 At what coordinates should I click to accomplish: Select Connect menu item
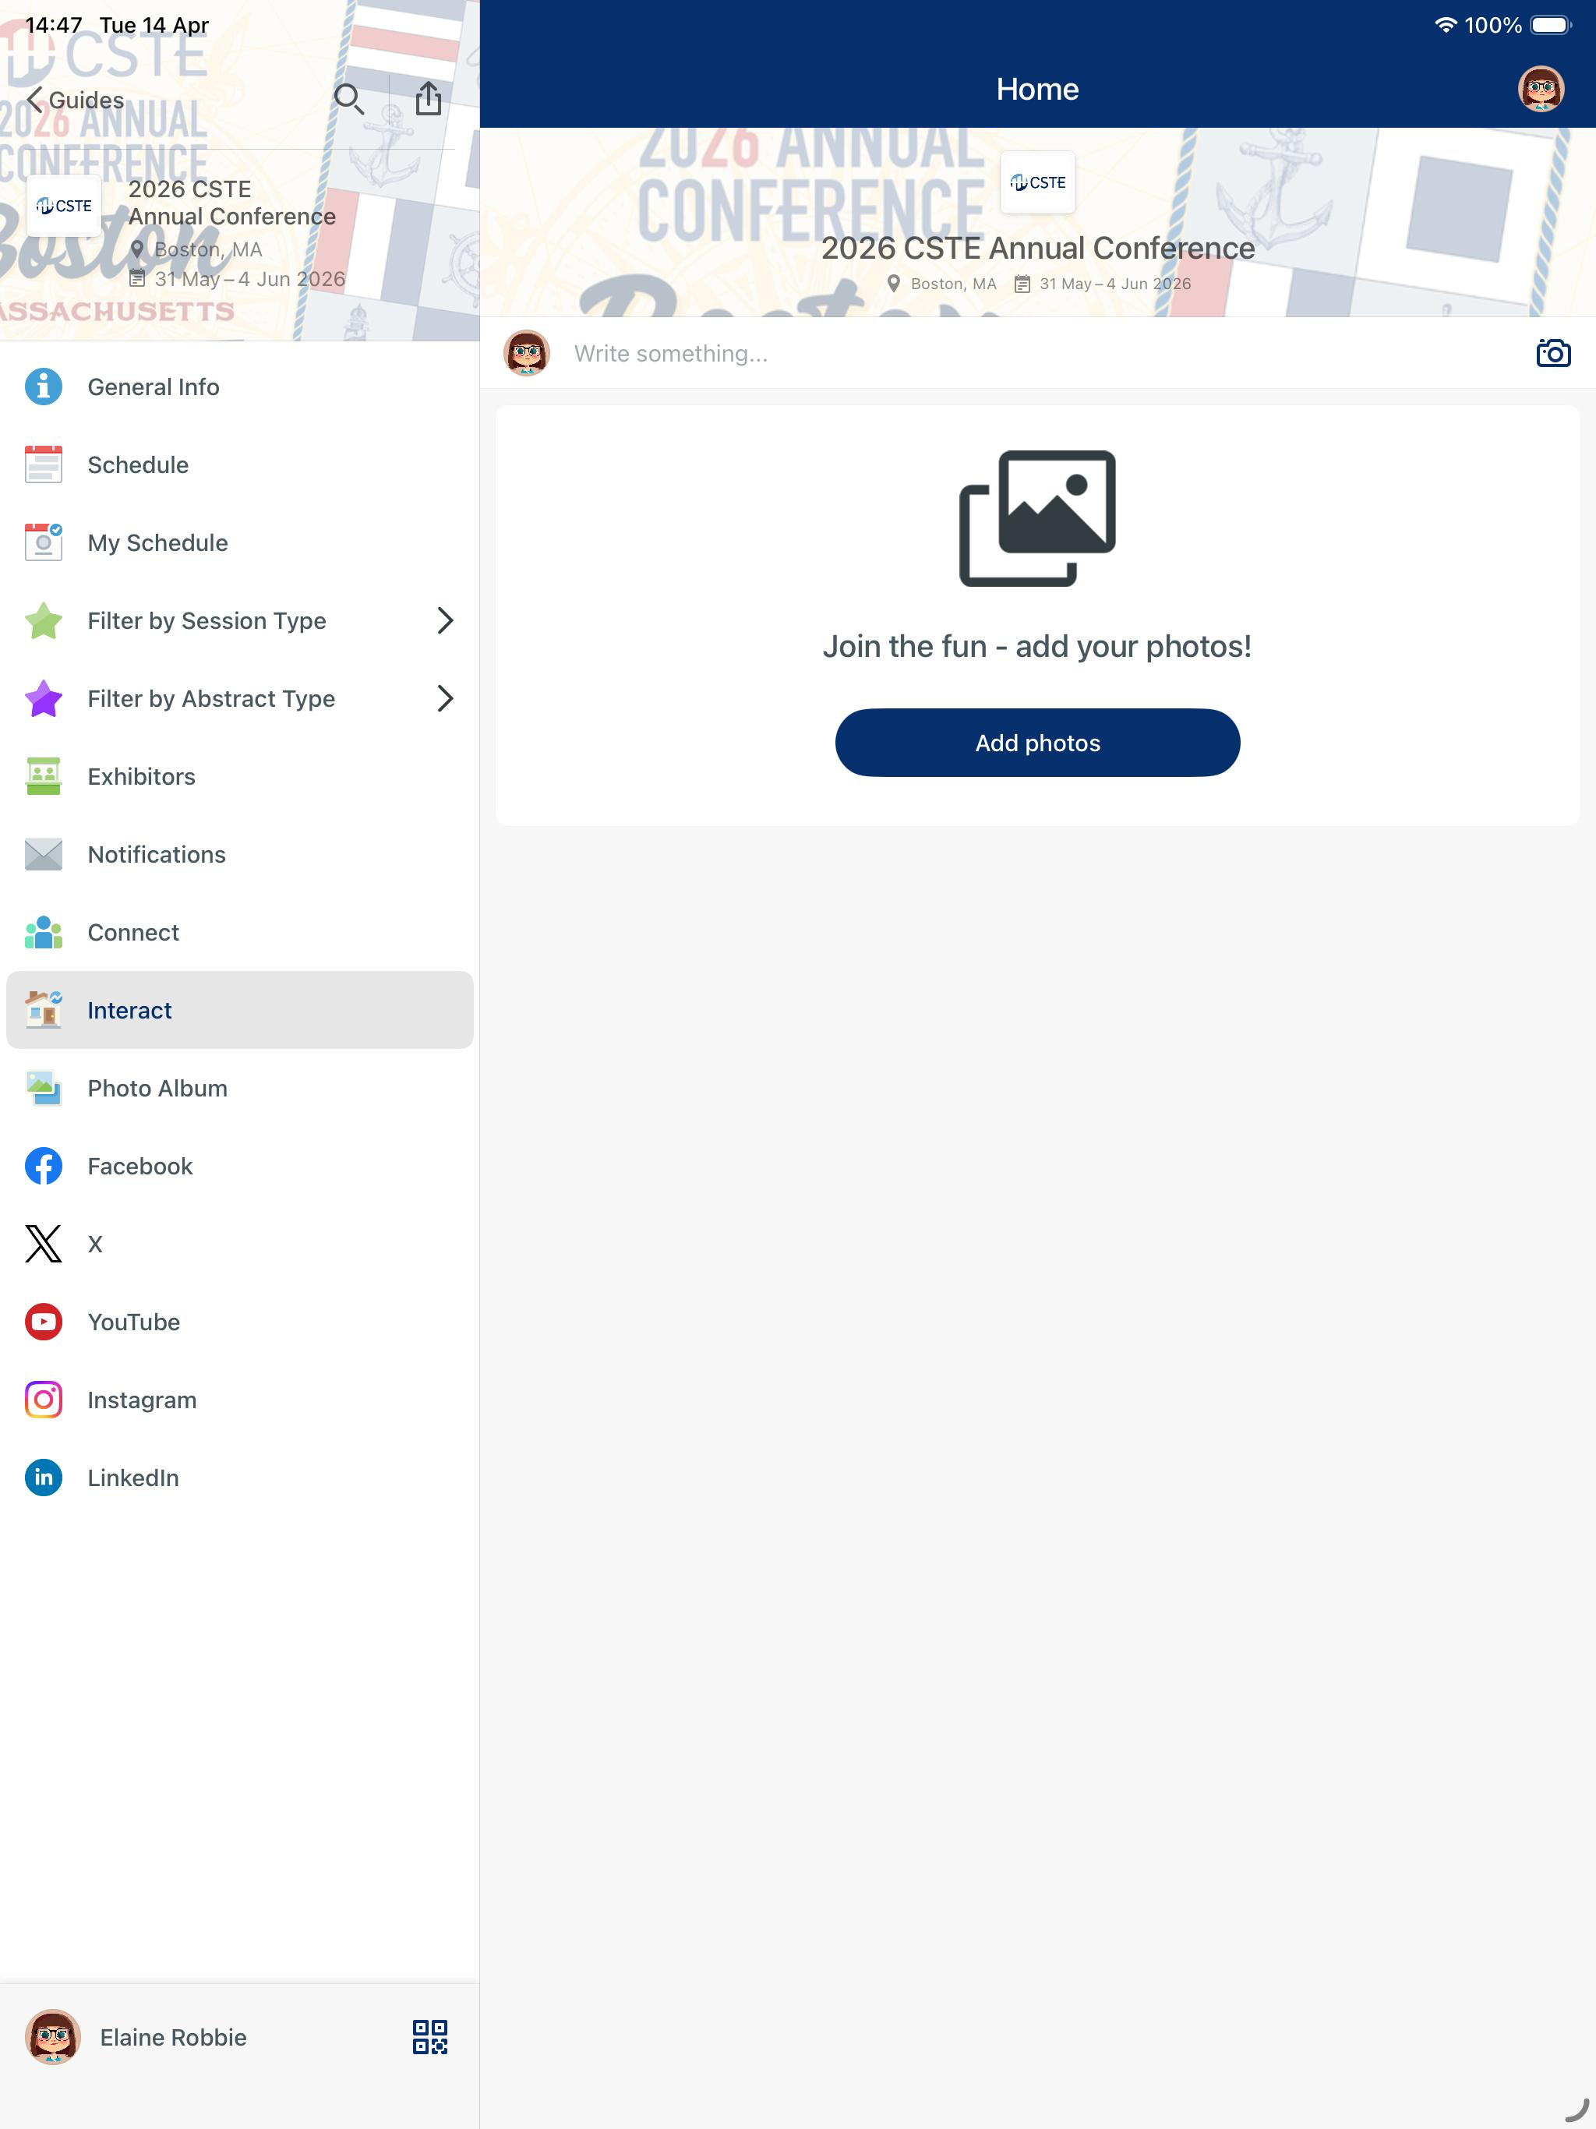240,933
